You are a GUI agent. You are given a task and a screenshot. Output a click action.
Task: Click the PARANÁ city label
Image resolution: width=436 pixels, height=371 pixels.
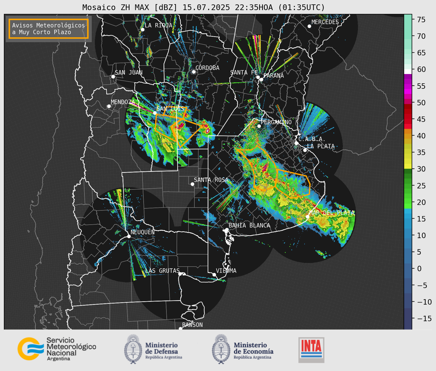[273, 76]
